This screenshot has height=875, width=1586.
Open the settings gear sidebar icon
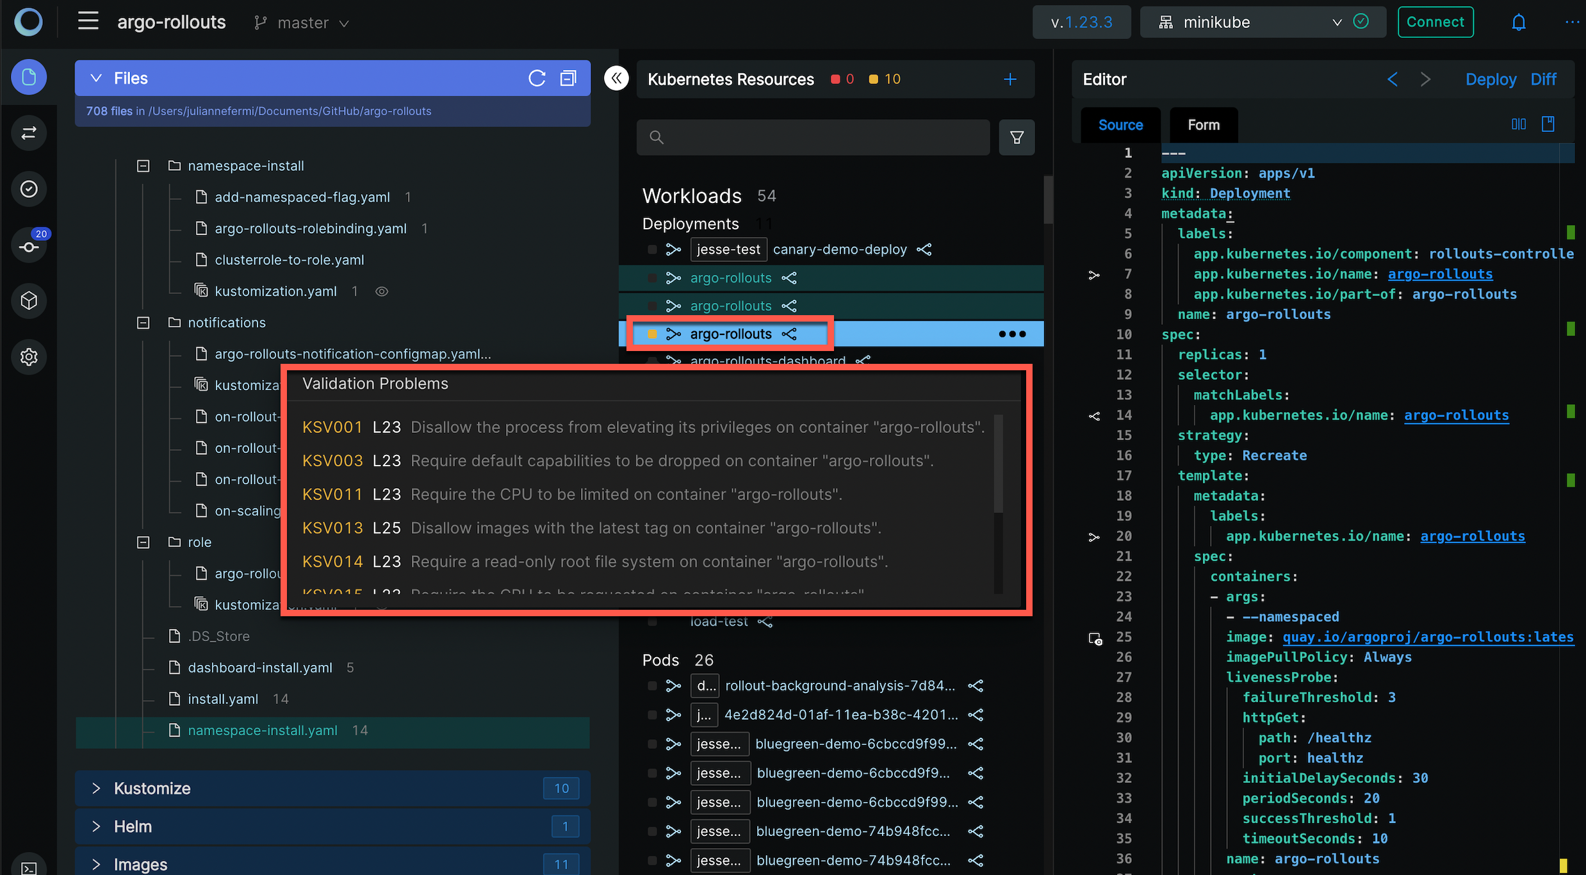[x=29, y=357]
